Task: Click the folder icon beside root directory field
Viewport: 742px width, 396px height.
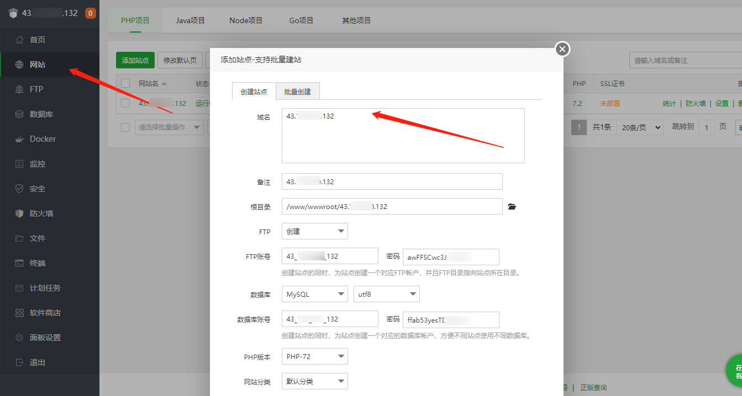Action: click(512, 207)
